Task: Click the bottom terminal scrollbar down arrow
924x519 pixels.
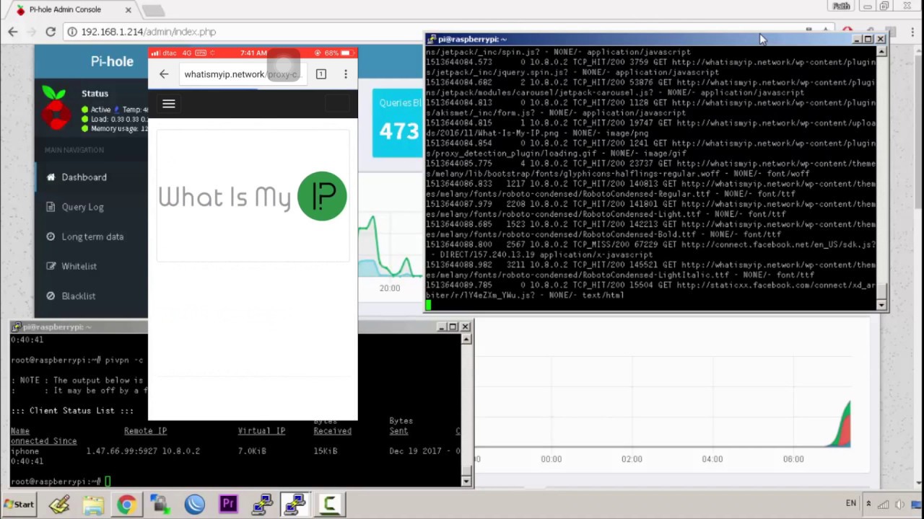Action: click(466, 481)
